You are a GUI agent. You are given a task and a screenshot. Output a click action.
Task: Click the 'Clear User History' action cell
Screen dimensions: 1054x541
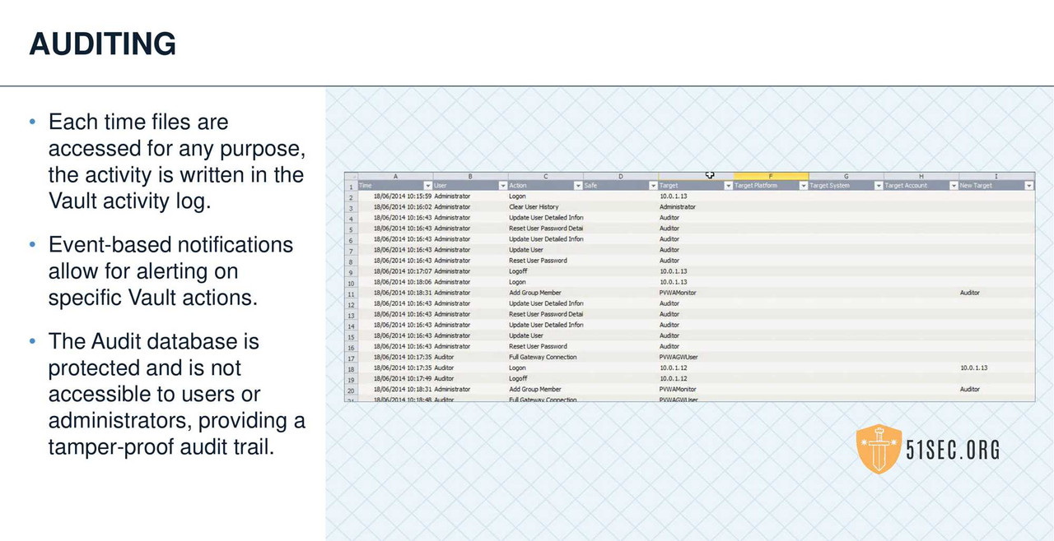pos(534,207)
